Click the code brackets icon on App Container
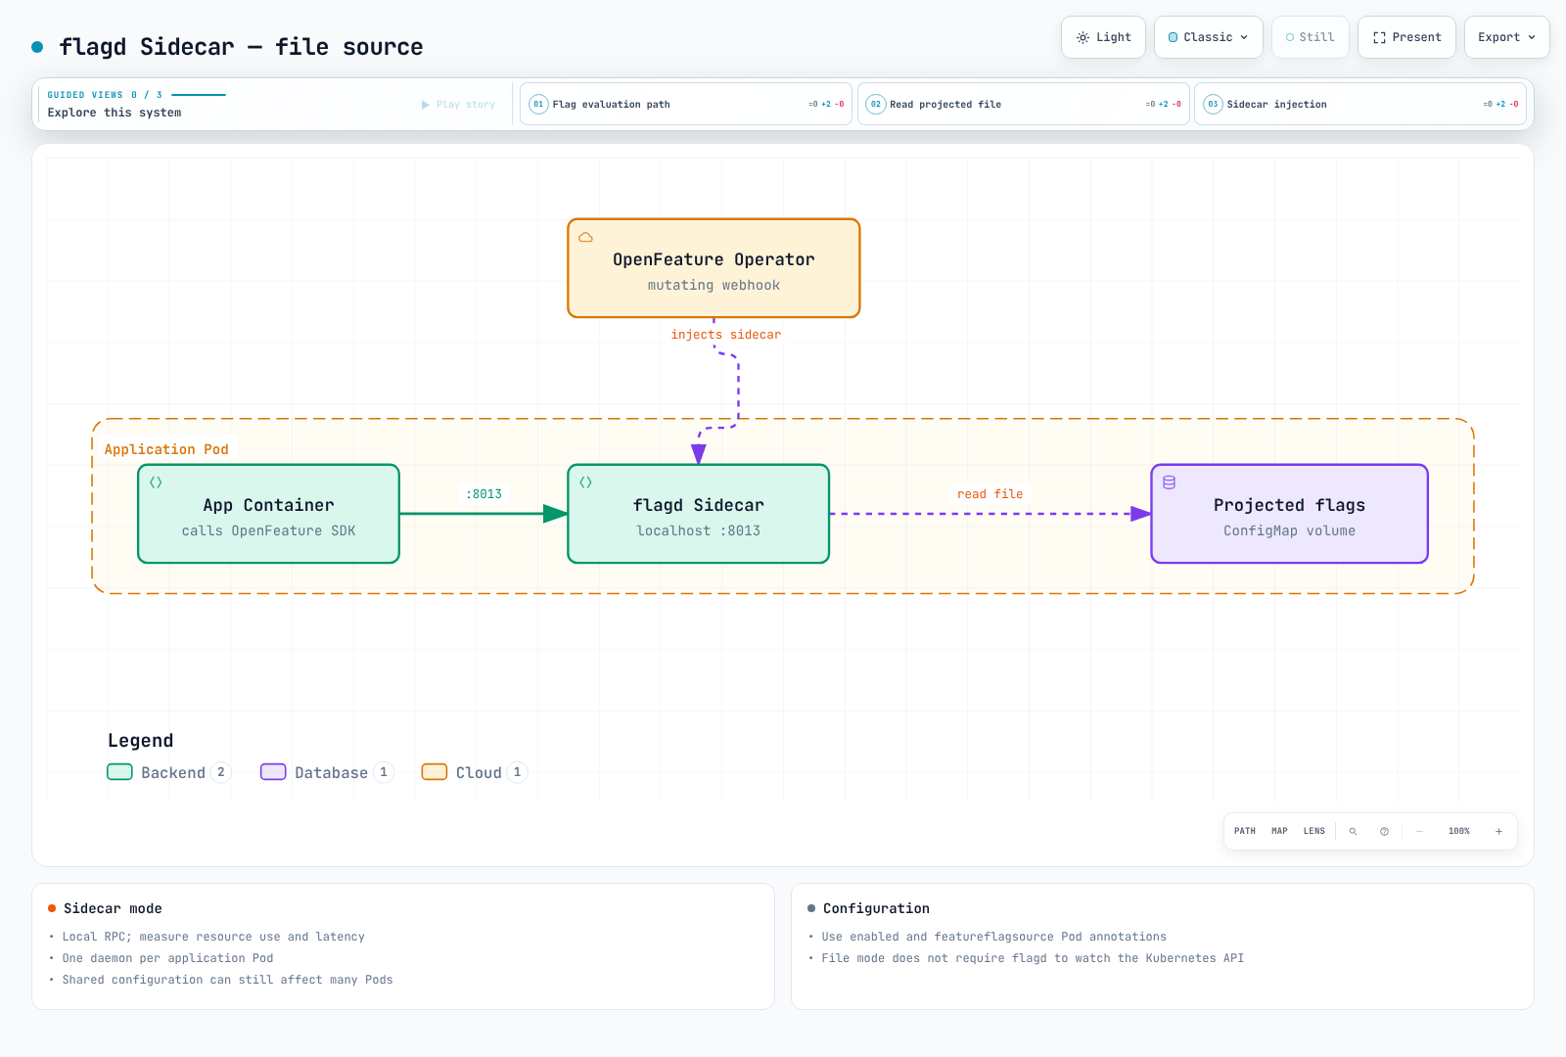Viewport: 1566px width, 1057px height. pos(156,483)
